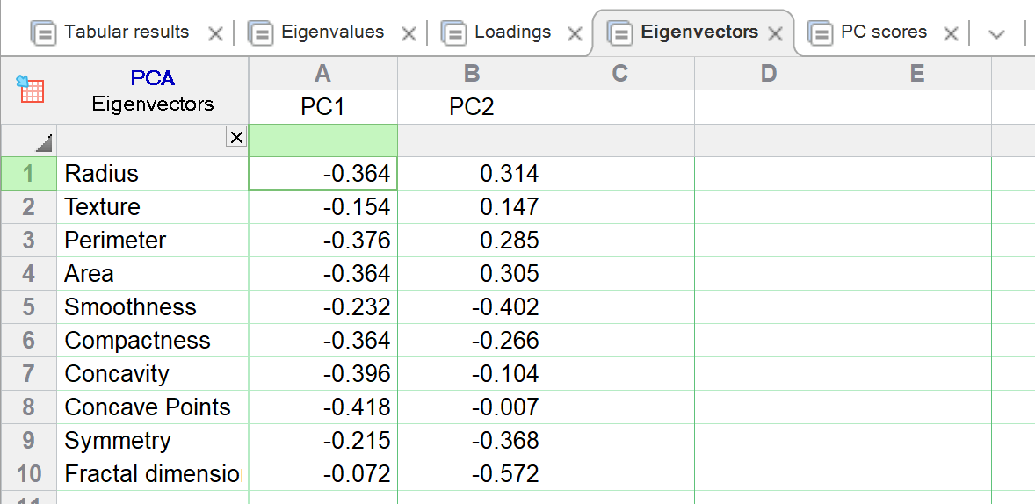
Task: Expand the tab overflow chevron
Action: coord(996,34)
